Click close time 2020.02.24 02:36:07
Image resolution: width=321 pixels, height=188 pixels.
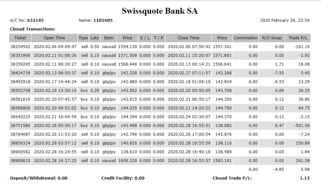pos(189,117)
